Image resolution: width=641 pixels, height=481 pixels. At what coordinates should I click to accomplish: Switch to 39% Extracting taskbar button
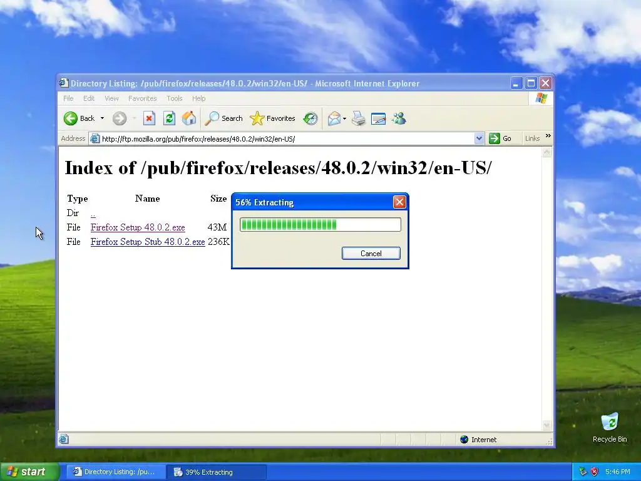click(217, 472)
